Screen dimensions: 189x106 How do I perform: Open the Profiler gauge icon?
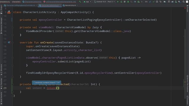pos(135,2)
